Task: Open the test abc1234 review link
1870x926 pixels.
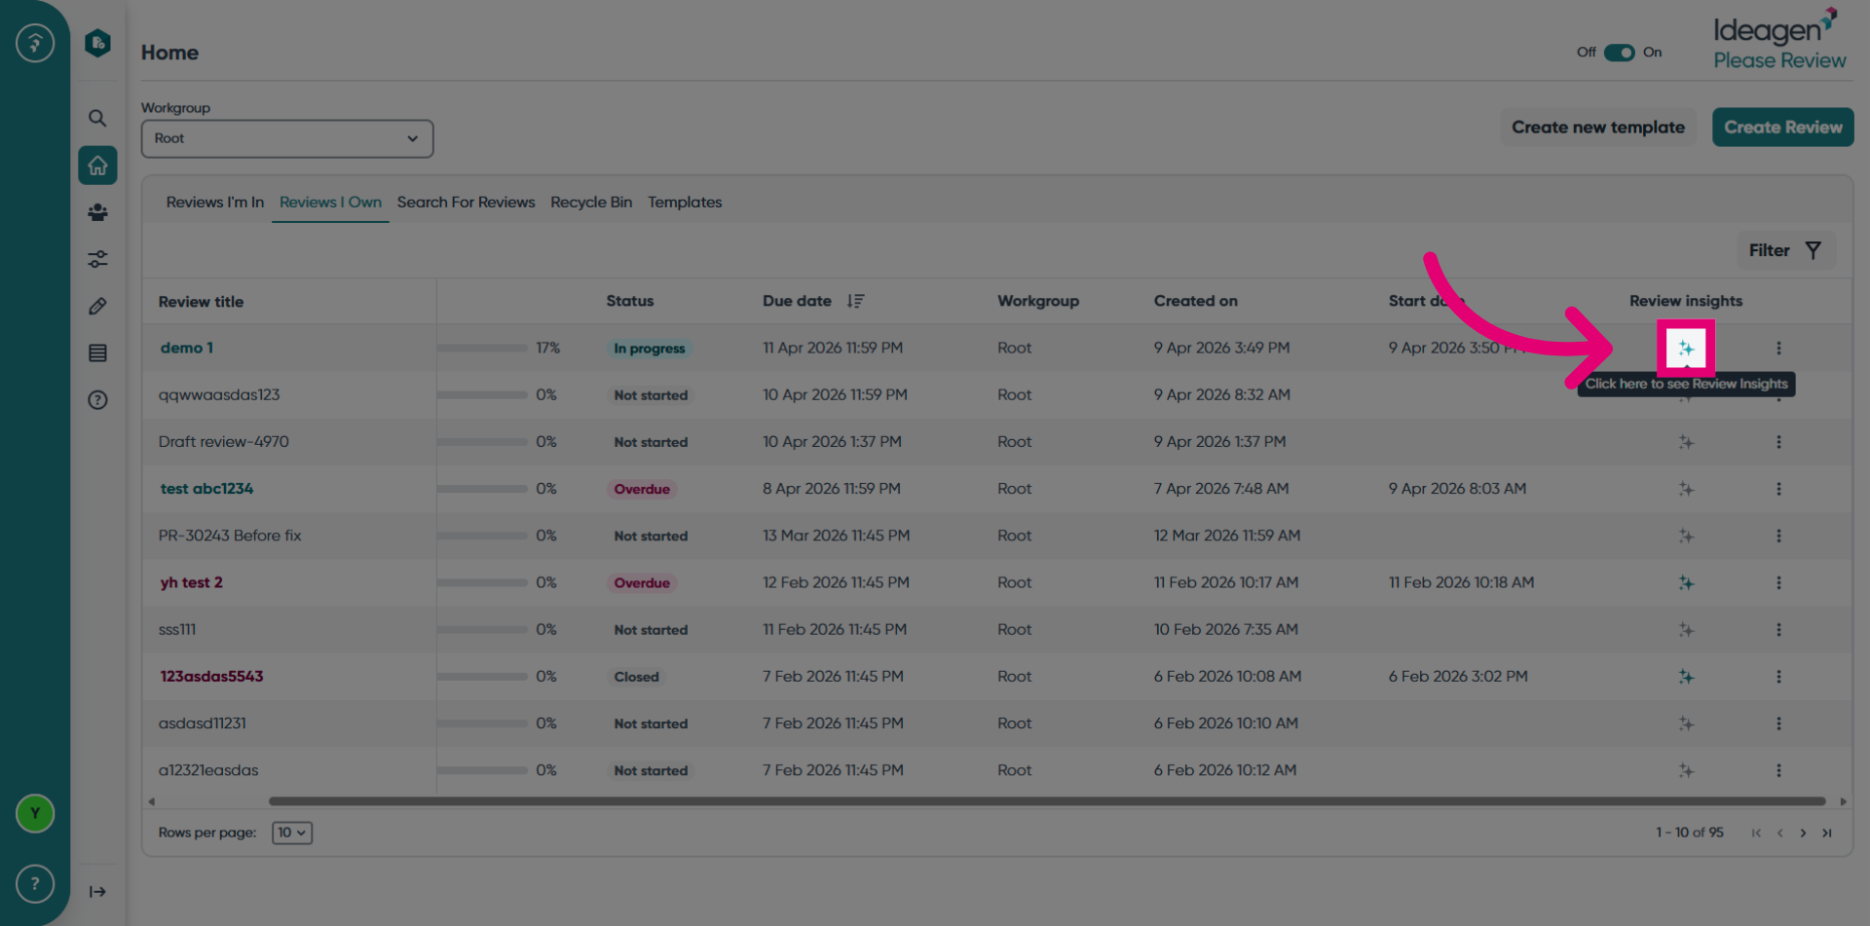Action: click(x=206, y=489)
